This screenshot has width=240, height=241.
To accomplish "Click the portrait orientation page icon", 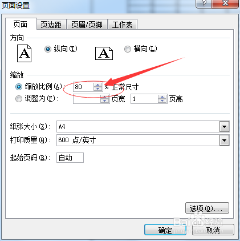I will (25, 53).
